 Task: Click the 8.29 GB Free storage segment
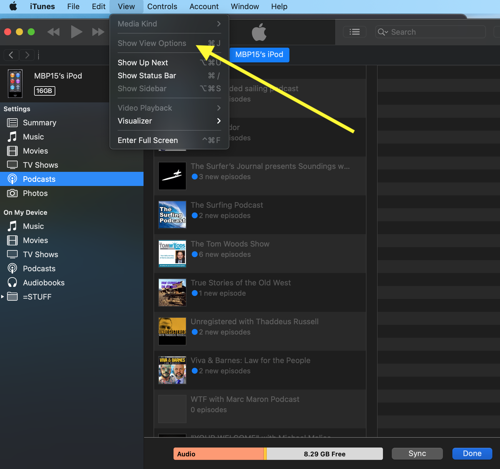(x=325, y=454)
